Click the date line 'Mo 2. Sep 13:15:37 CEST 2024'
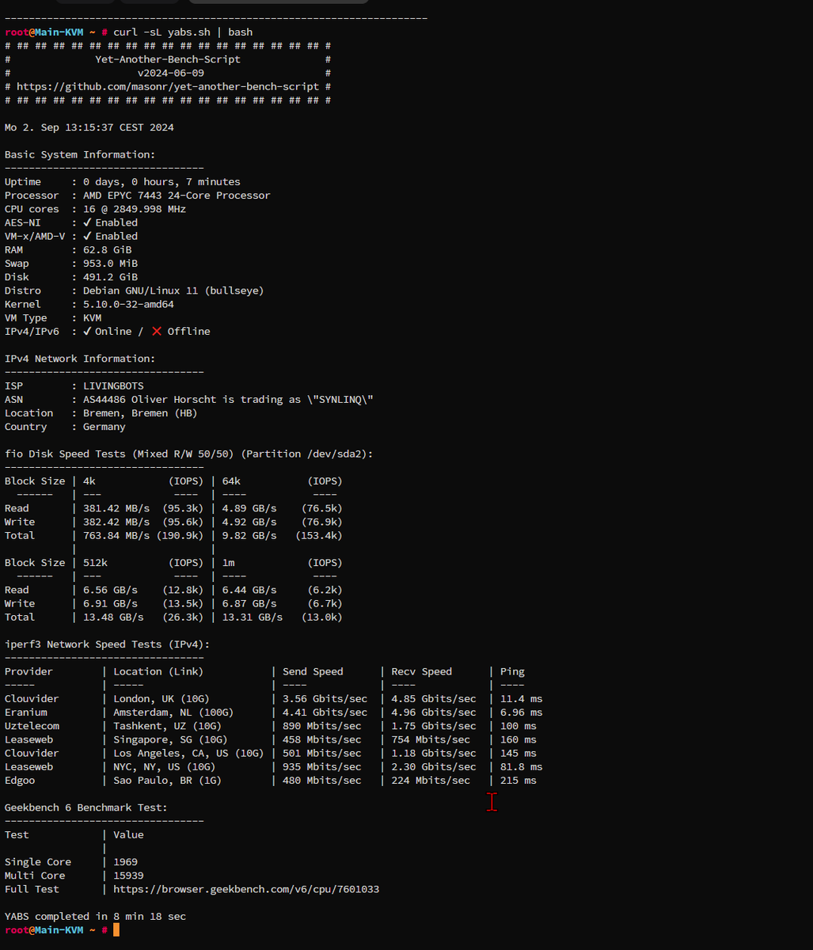Viewport: 813px width, 950px height. pos(89,127)
